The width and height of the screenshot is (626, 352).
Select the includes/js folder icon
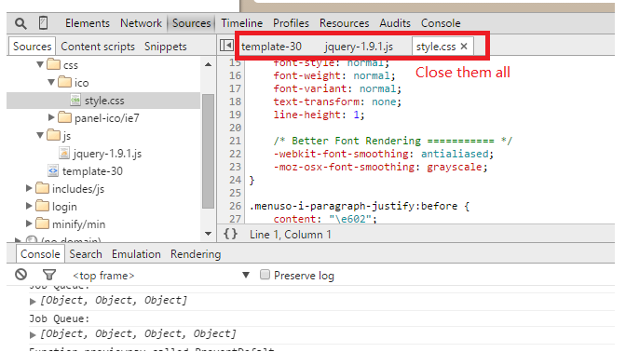(42, 188)
